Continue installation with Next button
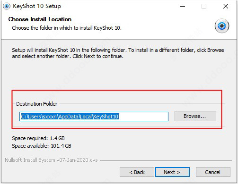238x184 pixels. click(172, 172)
